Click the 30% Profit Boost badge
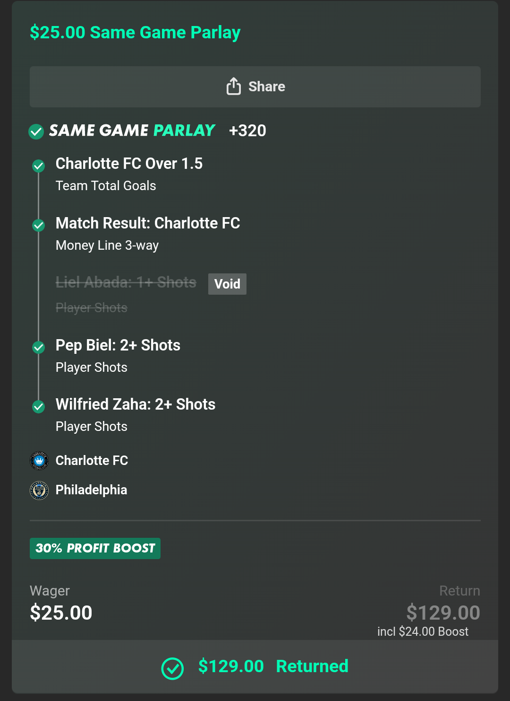 [x=95, y=548]
